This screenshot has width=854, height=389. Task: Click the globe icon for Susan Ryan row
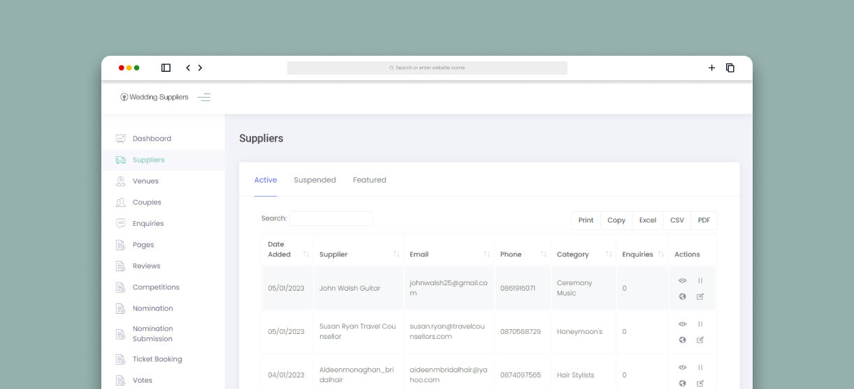[x=682, y=340]
